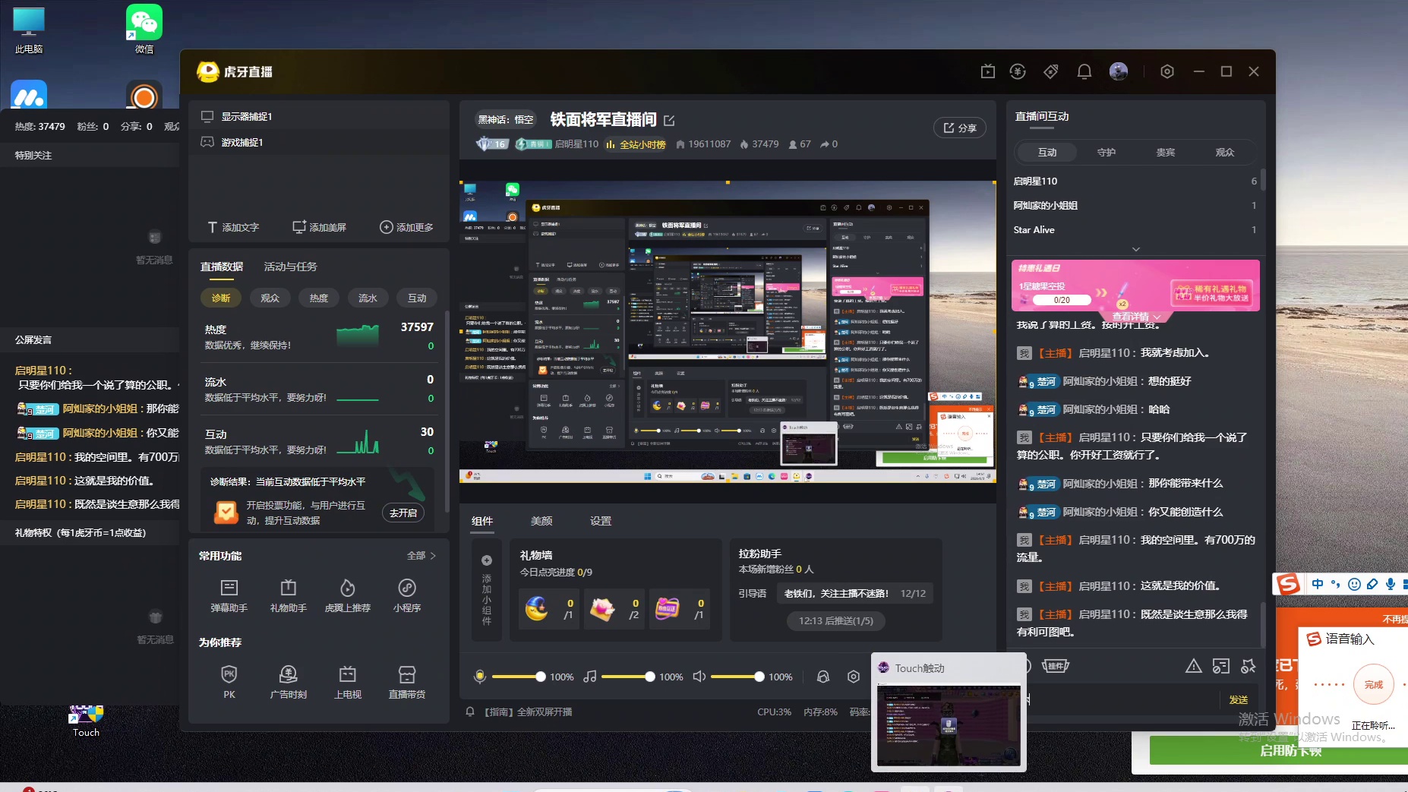1408x792 pixels.
Task: Open 广告时刻 ad moment
Action: click(289, 682)
